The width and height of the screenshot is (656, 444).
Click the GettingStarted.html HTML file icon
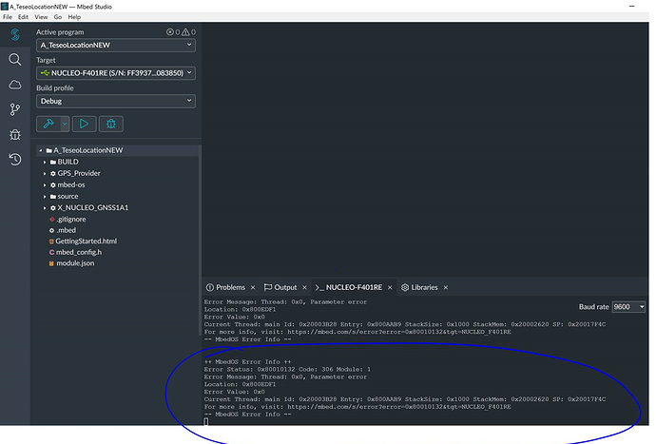[x=51, y=241]
